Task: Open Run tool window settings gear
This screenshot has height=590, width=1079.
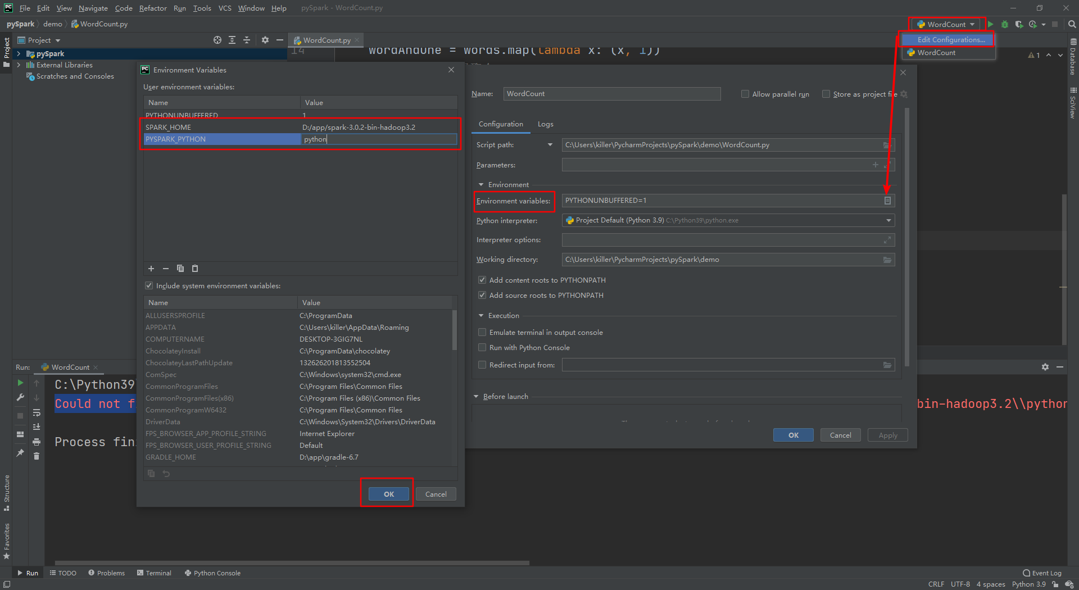Action: pos(1045,367)
